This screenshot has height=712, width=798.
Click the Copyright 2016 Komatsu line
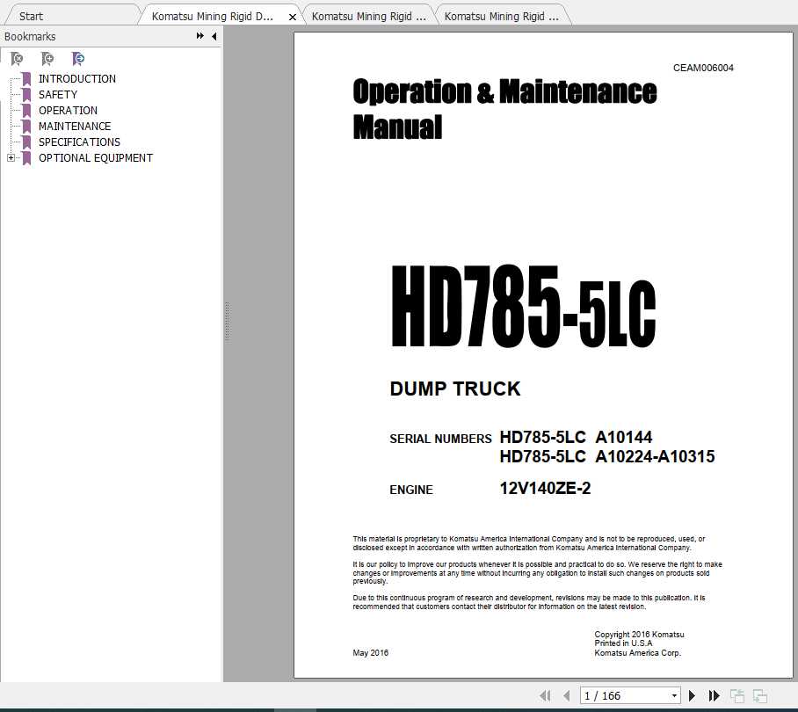639,635
